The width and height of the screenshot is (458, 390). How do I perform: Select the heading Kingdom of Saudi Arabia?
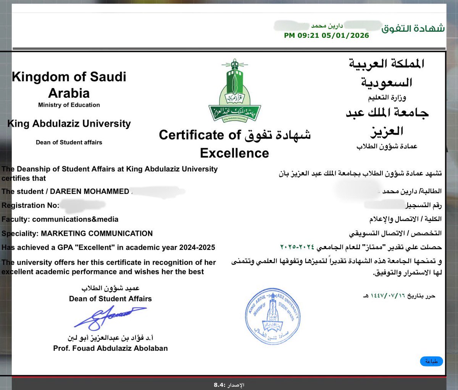(x=69, y=85)
